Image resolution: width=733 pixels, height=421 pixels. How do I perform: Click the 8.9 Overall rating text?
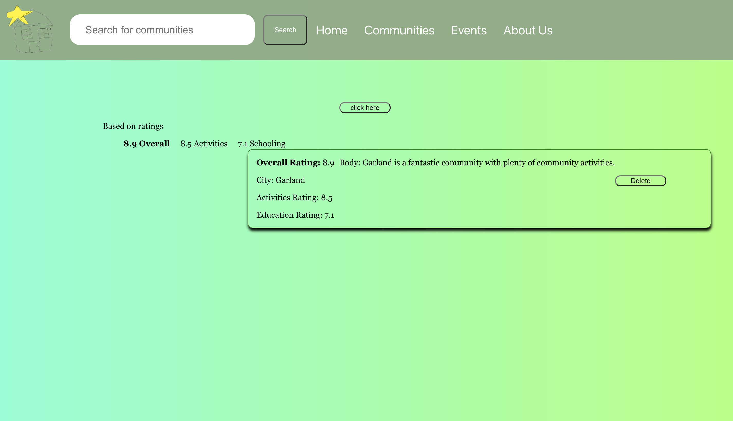point(146,143)
